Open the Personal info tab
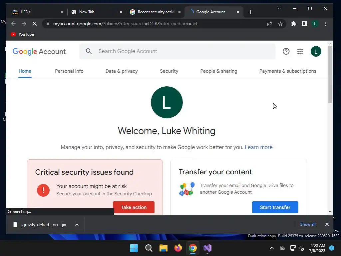Image resolution: width=341 pixels, height=256 pixels. pos(69,71)
